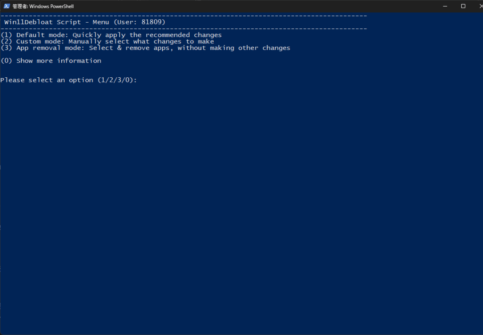Click "without making other changes" text
The width and height of the screenshot is (483, 335).
(234, 48)
